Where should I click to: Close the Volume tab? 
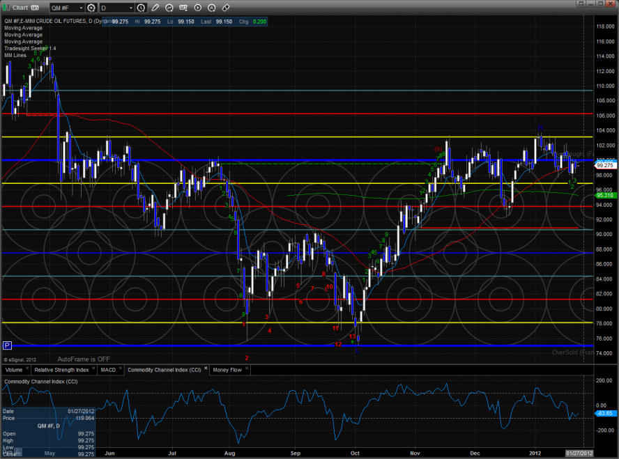tap(27, 368)
